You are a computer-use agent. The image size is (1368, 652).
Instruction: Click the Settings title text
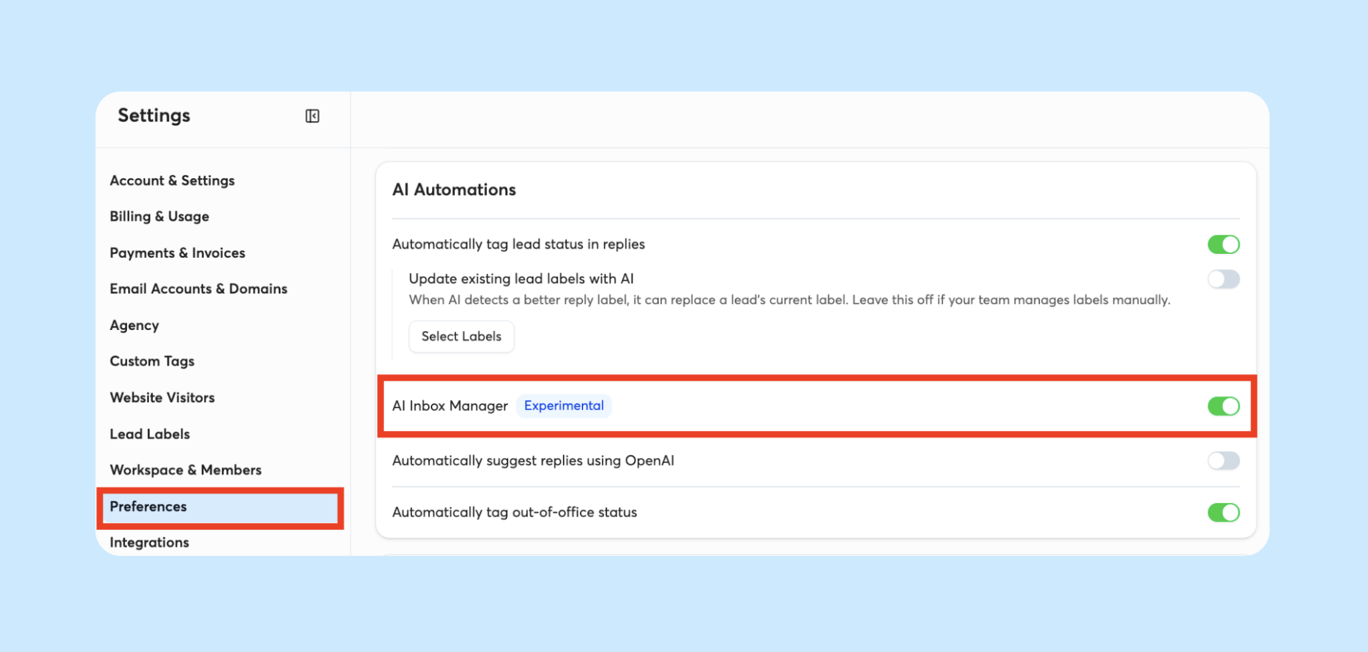(x=154, y=116)
